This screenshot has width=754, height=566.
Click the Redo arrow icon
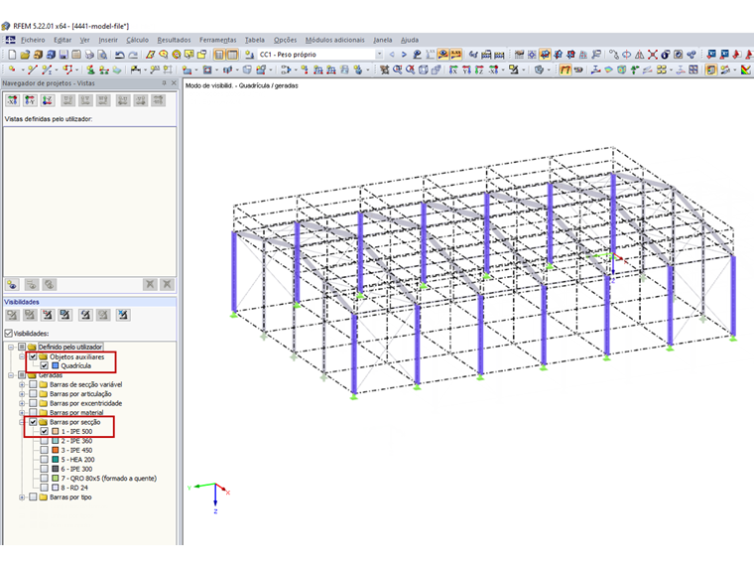pos(133,55)
